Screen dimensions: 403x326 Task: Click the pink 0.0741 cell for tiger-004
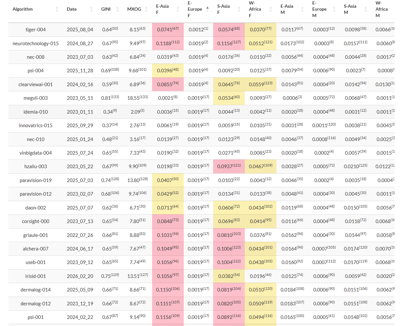(168, 30)
